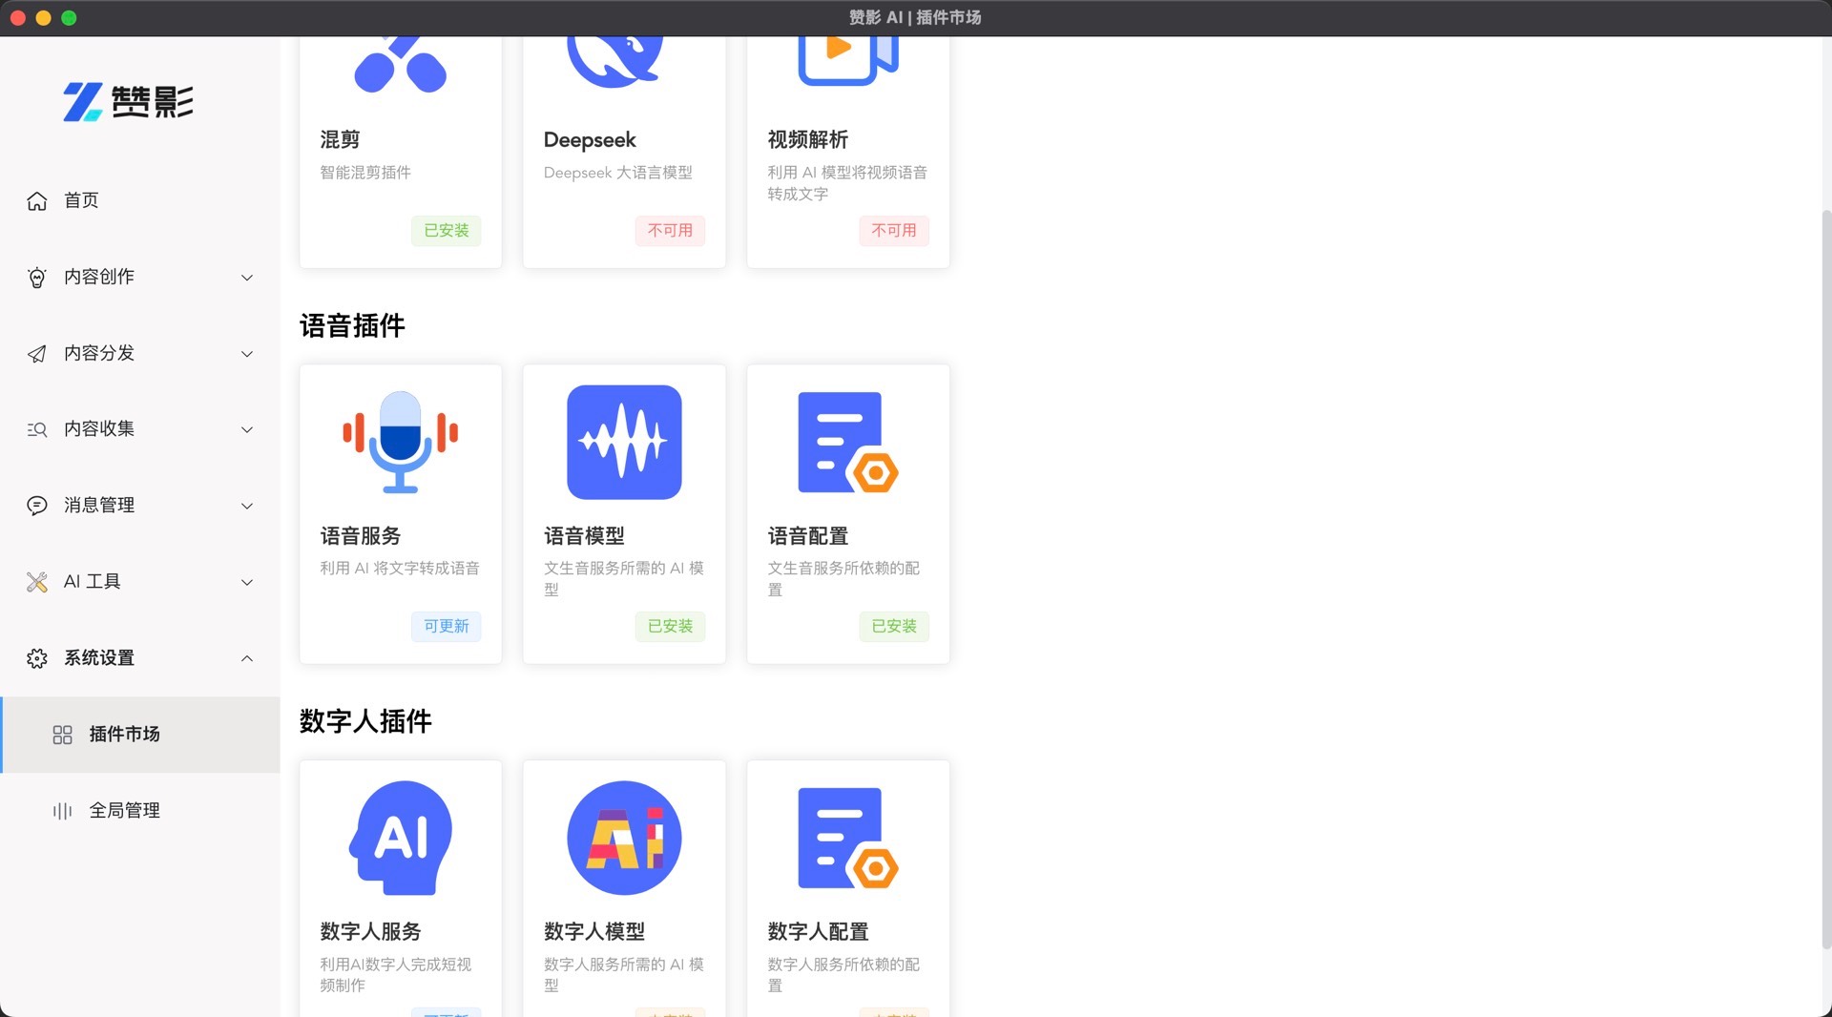This screenshot has height=1017, width=1832.
Task: Click the 语音模型 plugin title
Action: 584,536
